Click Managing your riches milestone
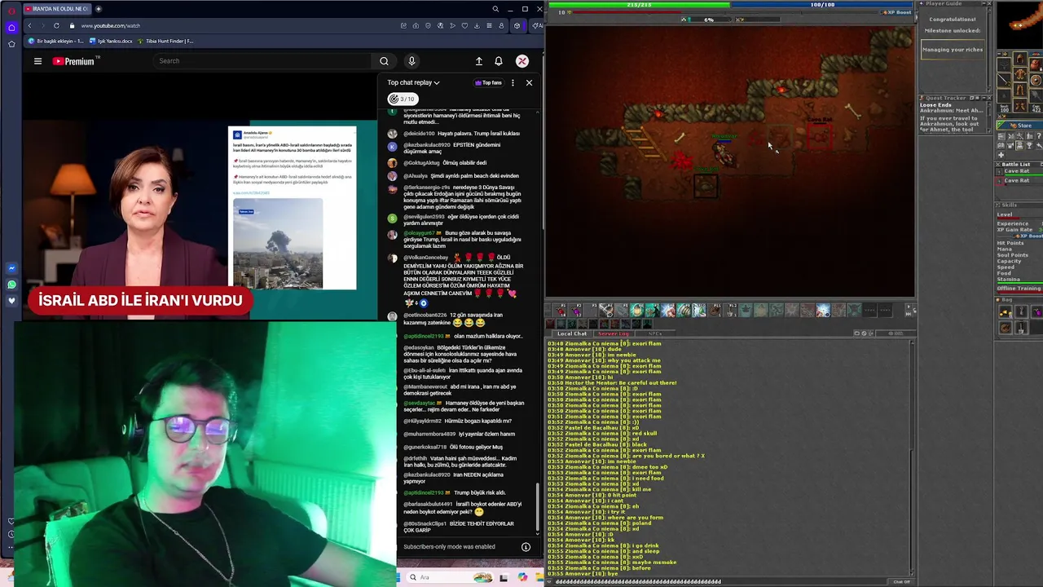 (x=953, y=50)
